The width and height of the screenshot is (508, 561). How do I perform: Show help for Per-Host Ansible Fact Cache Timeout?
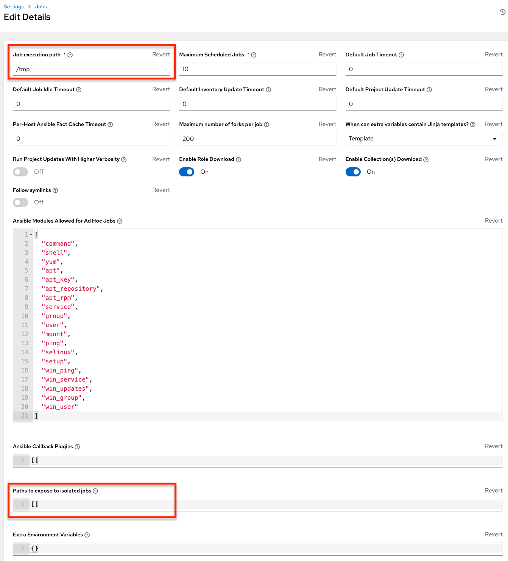[110, 125]
